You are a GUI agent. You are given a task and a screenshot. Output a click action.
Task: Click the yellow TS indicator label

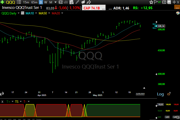click(x=17, y=102)
